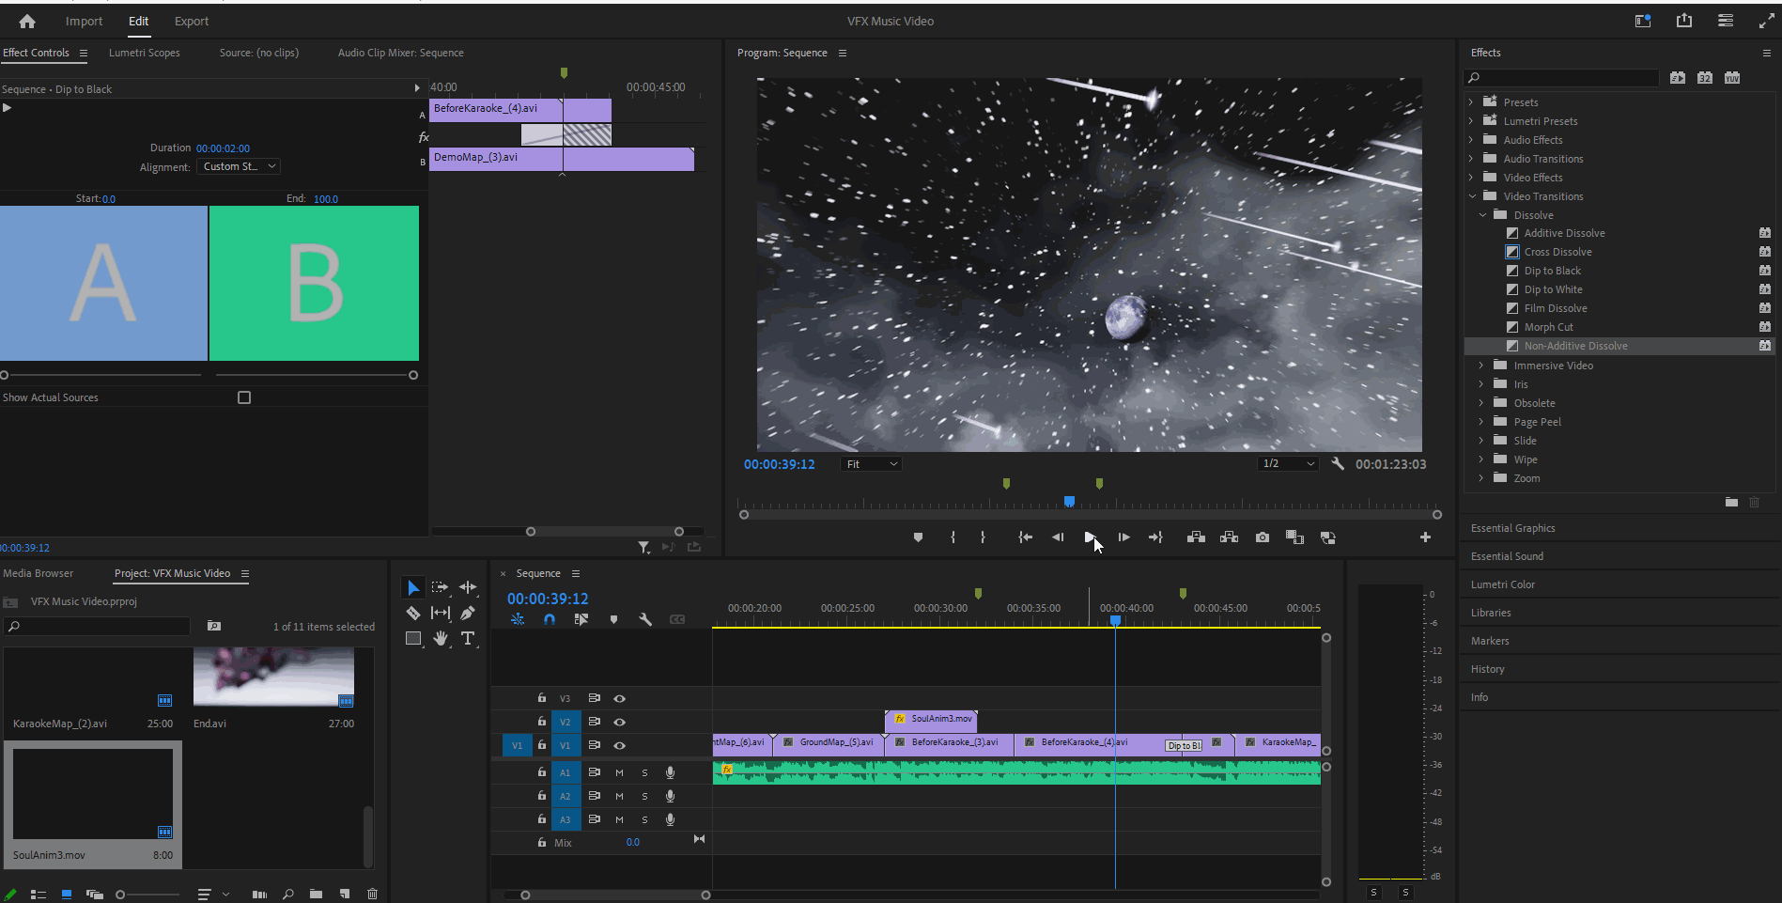The height and width of the screenshot is (903, 1782).
Task: Toggle Snap in Timeline magnet icon
Action: [550, 620]
